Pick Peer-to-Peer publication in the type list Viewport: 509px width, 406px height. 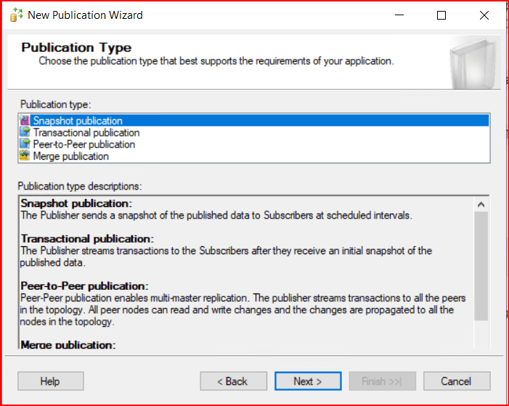(84, 145)
